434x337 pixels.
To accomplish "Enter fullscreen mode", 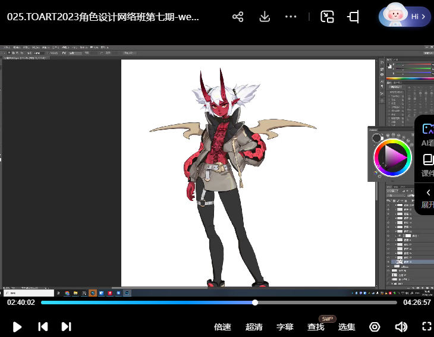I will 426,326.
